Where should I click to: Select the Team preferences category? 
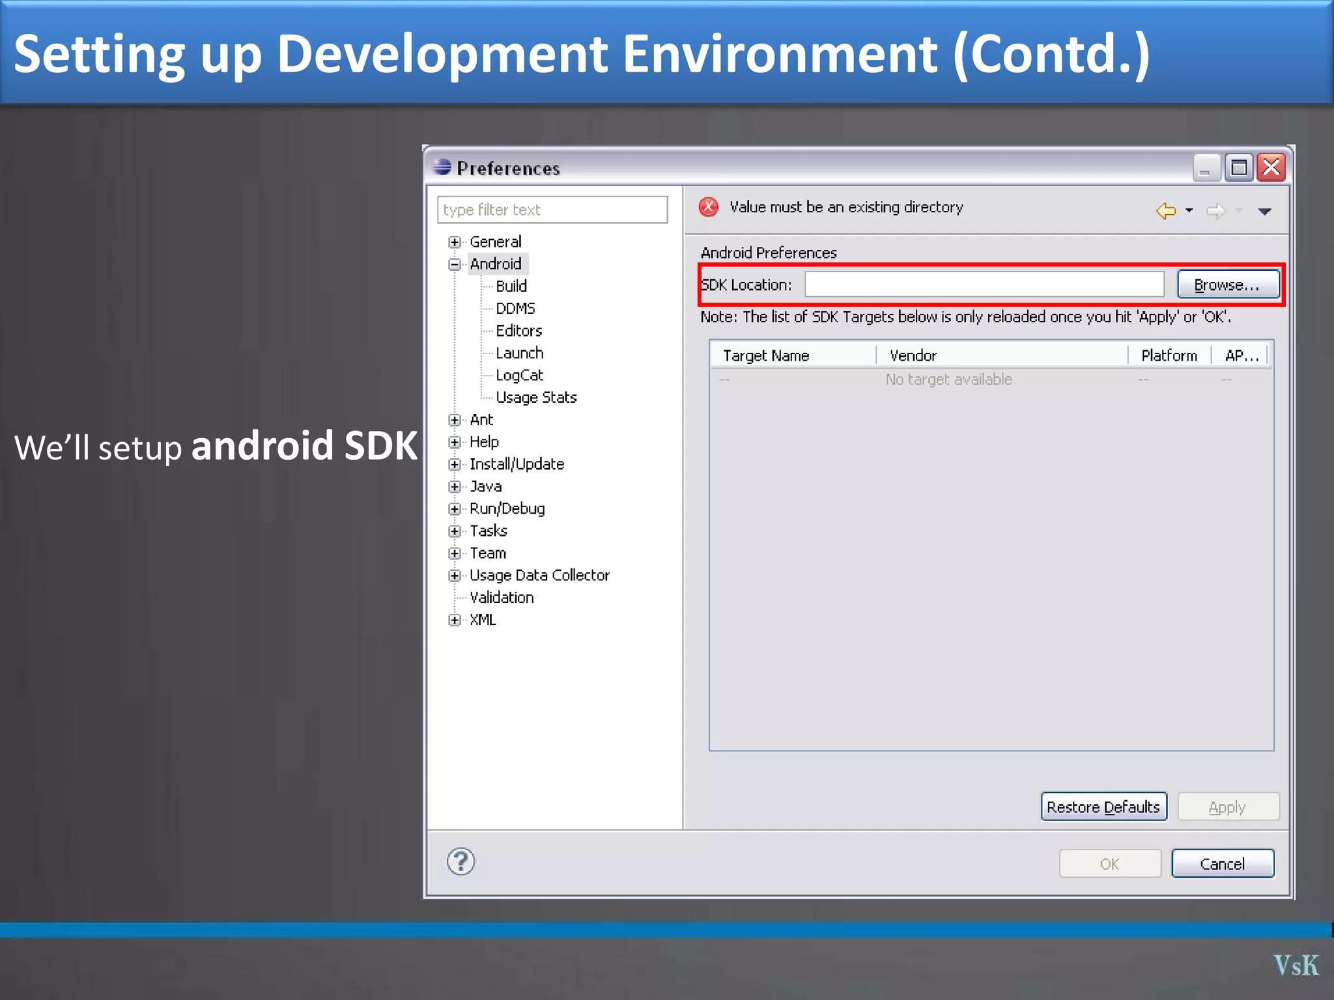pyautogui.click(x=488, y=553)
